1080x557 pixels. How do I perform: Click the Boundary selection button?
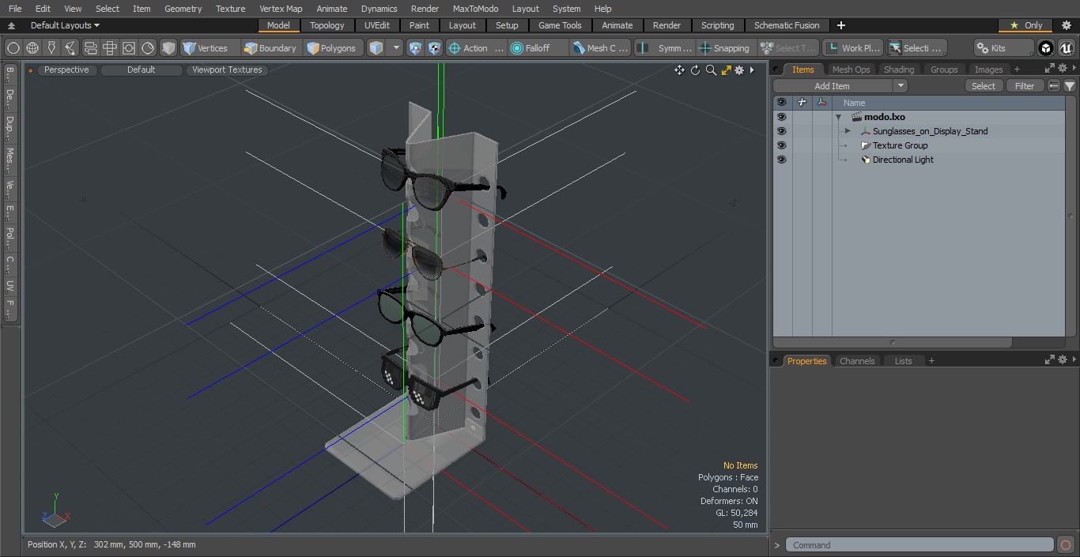coord(270,48)
